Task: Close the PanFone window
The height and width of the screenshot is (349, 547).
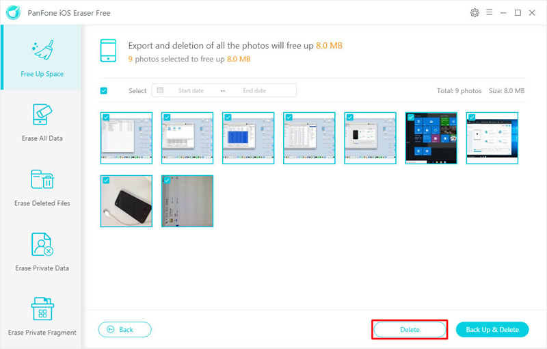Action: [532, 13]
